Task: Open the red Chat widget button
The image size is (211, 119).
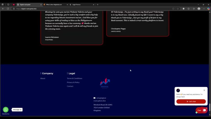Action: click(x=201, y=110)
